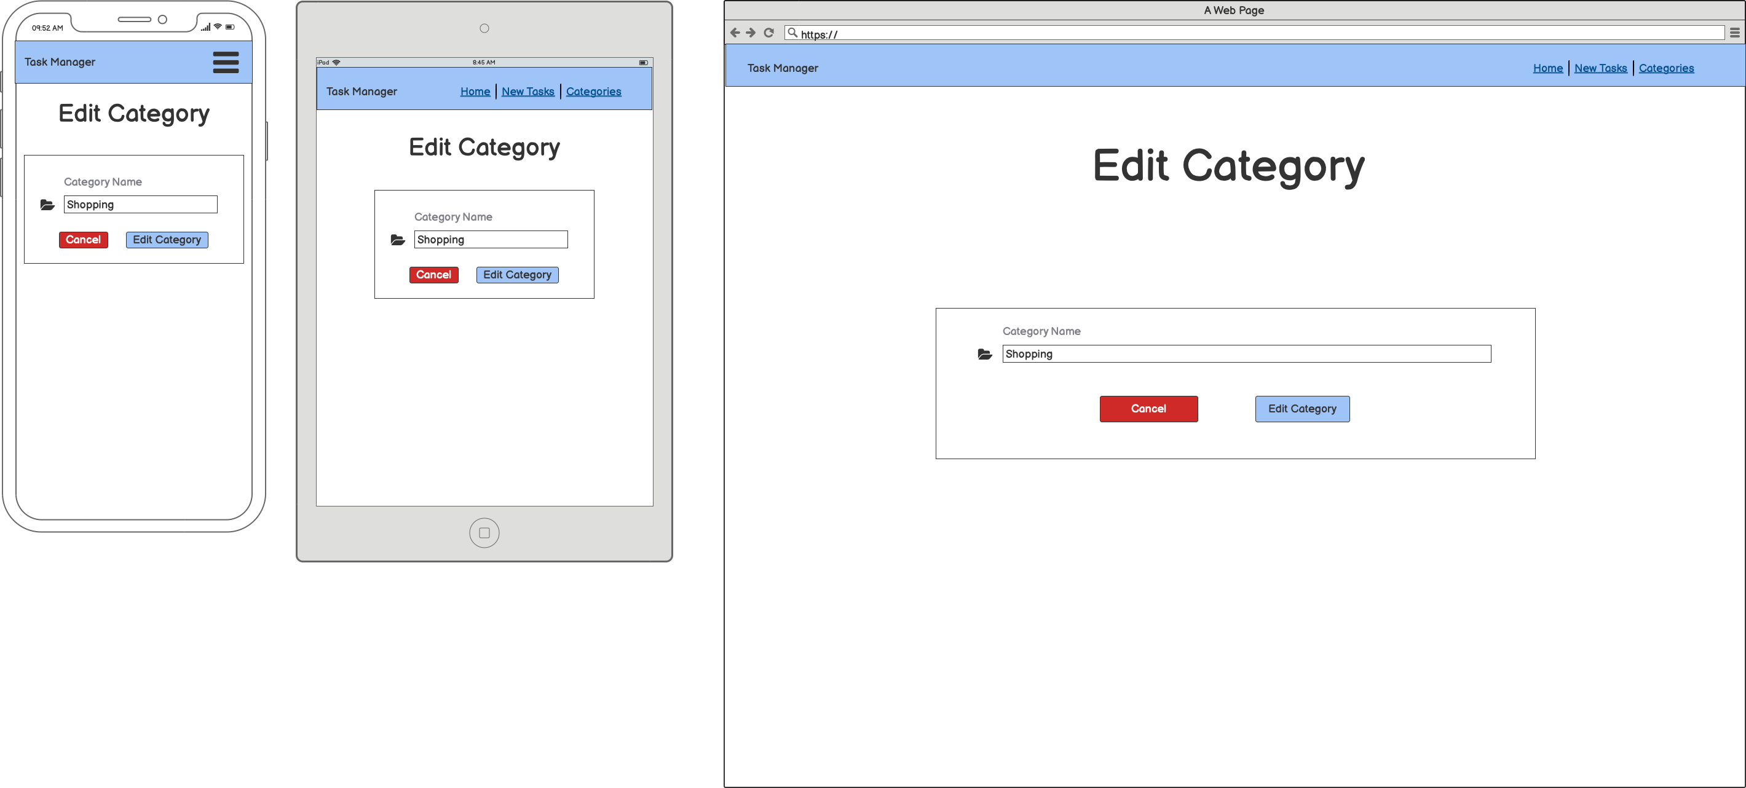1746x788 pixels.
Task: Open Home link in desktop navbar
Action: [1547, 68]
